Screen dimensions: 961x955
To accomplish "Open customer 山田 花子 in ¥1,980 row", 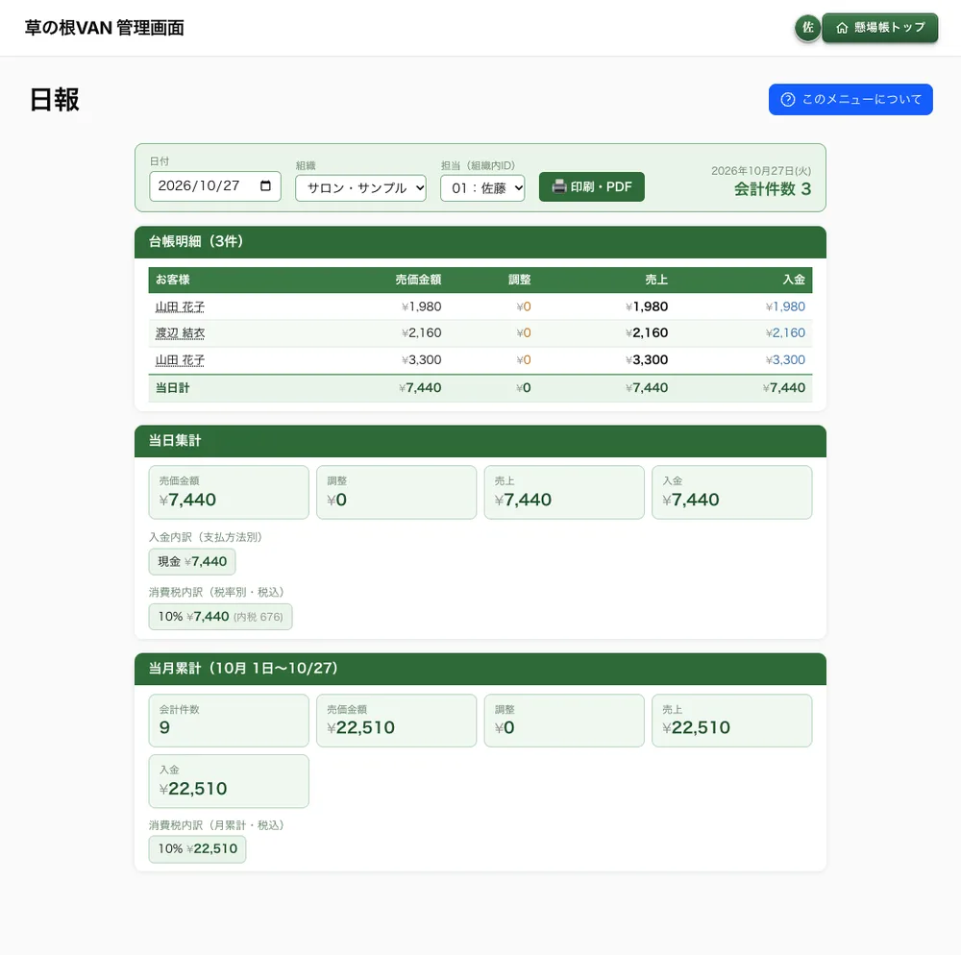I will click(180, 306).
